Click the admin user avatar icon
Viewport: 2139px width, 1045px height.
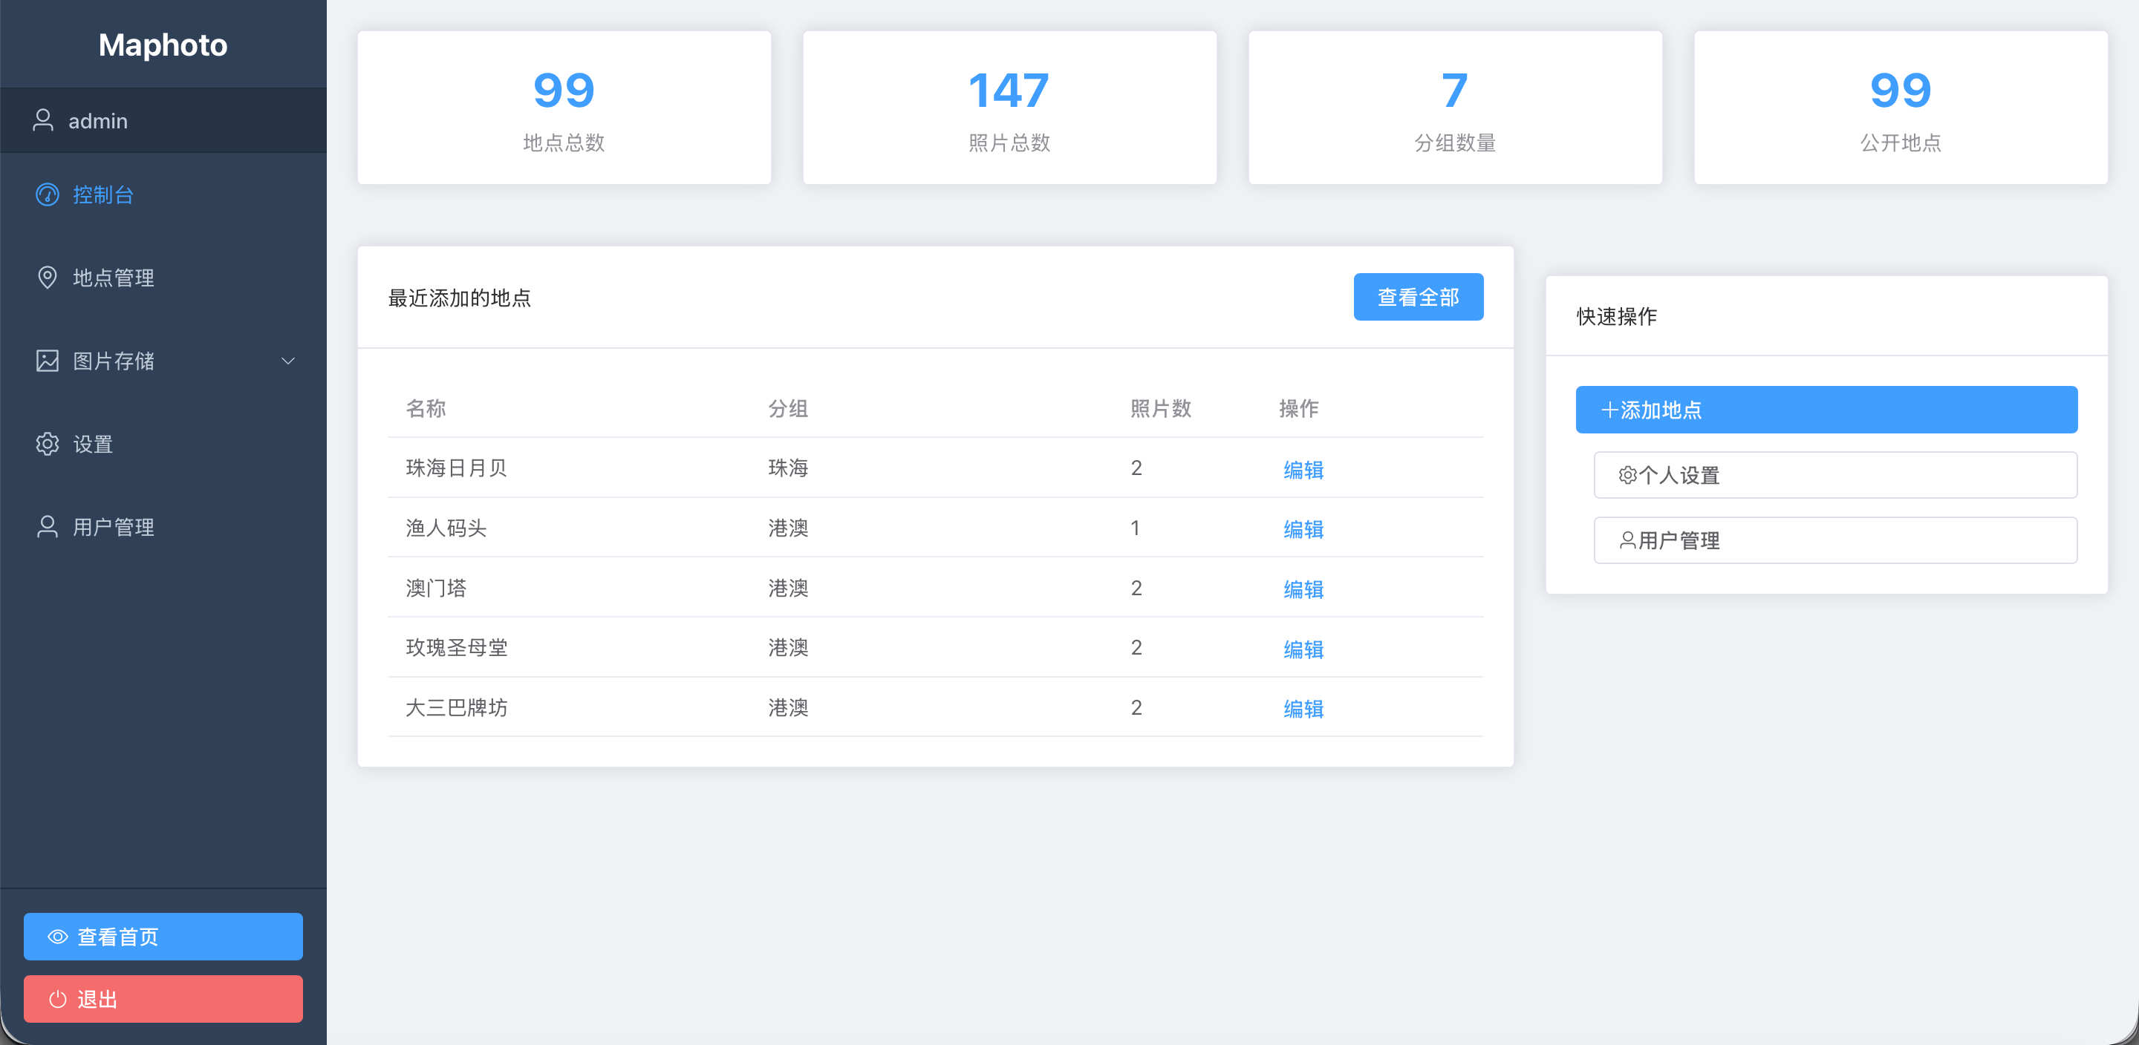43,120
